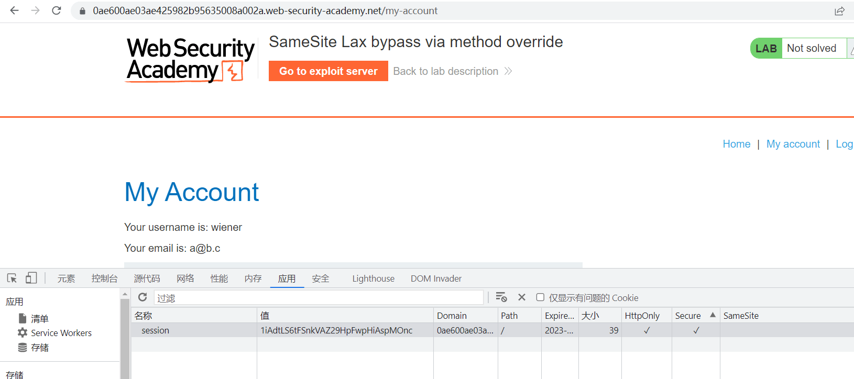Image resolution: width=854 pixels, height=379 pixels.
Task: Refresh the cookie list in DevTools
Action: (143, 297)
